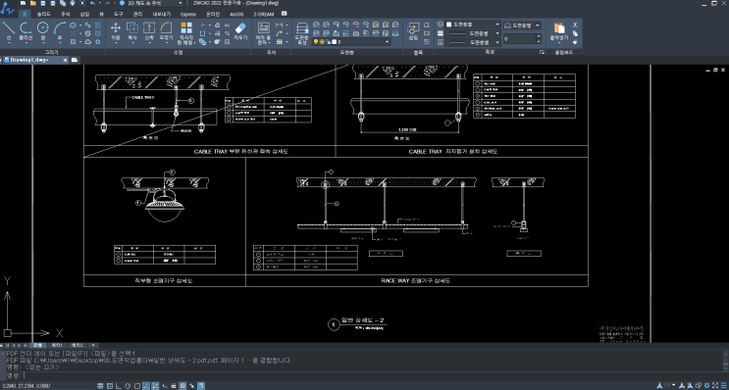Click the rectangle tool icon in Draw panel
Viewport: 729px width, 390px height.
(73, 42)
